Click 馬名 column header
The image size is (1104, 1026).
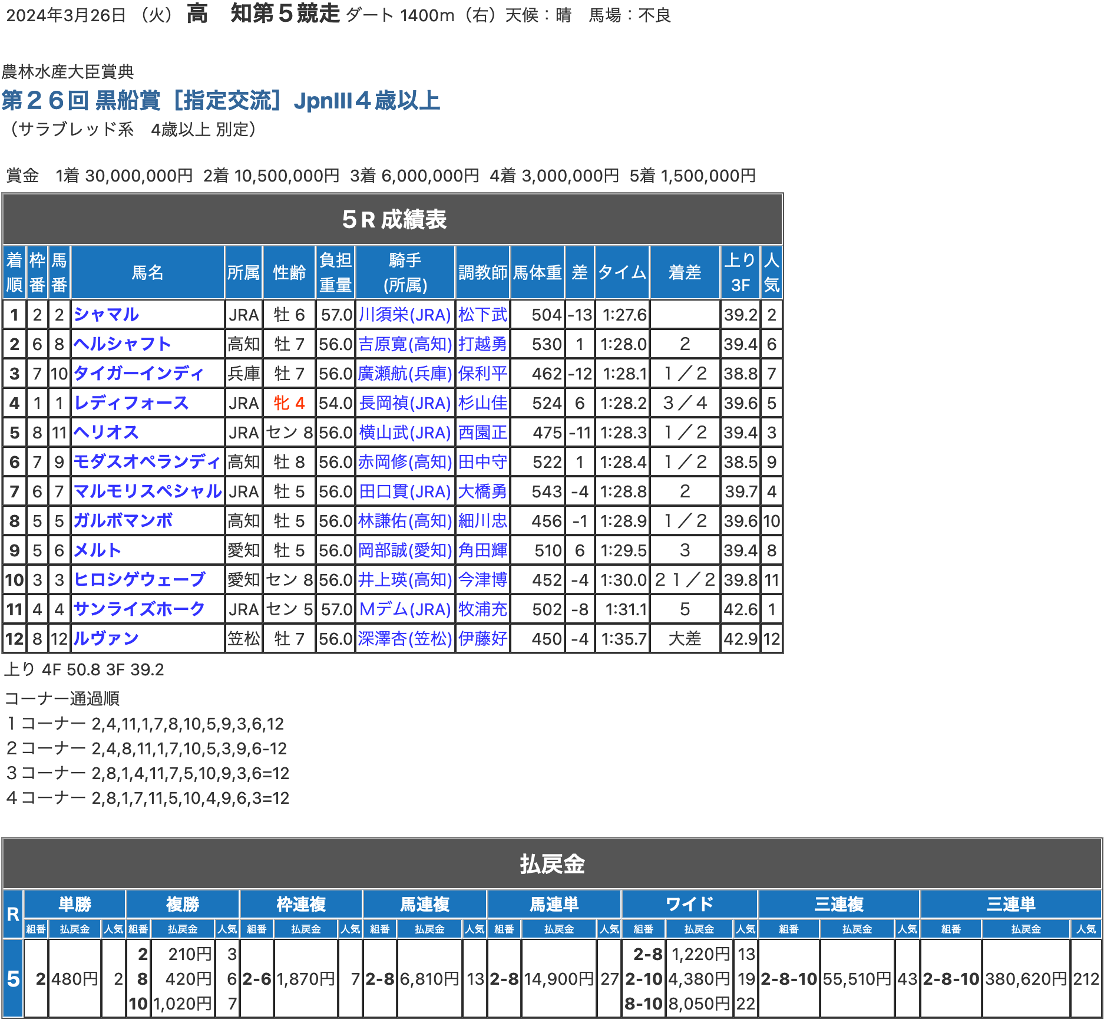(x=147, y=272)
